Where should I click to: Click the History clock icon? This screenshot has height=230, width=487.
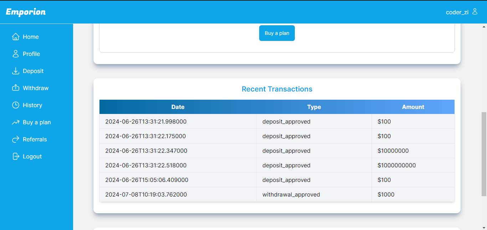(15, 105)
